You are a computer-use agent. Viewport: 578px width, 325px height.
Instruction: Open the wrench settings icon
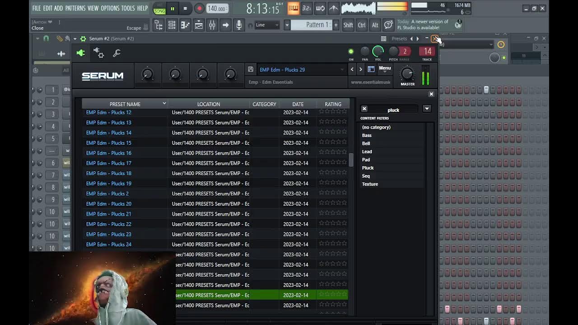point(117,53)
